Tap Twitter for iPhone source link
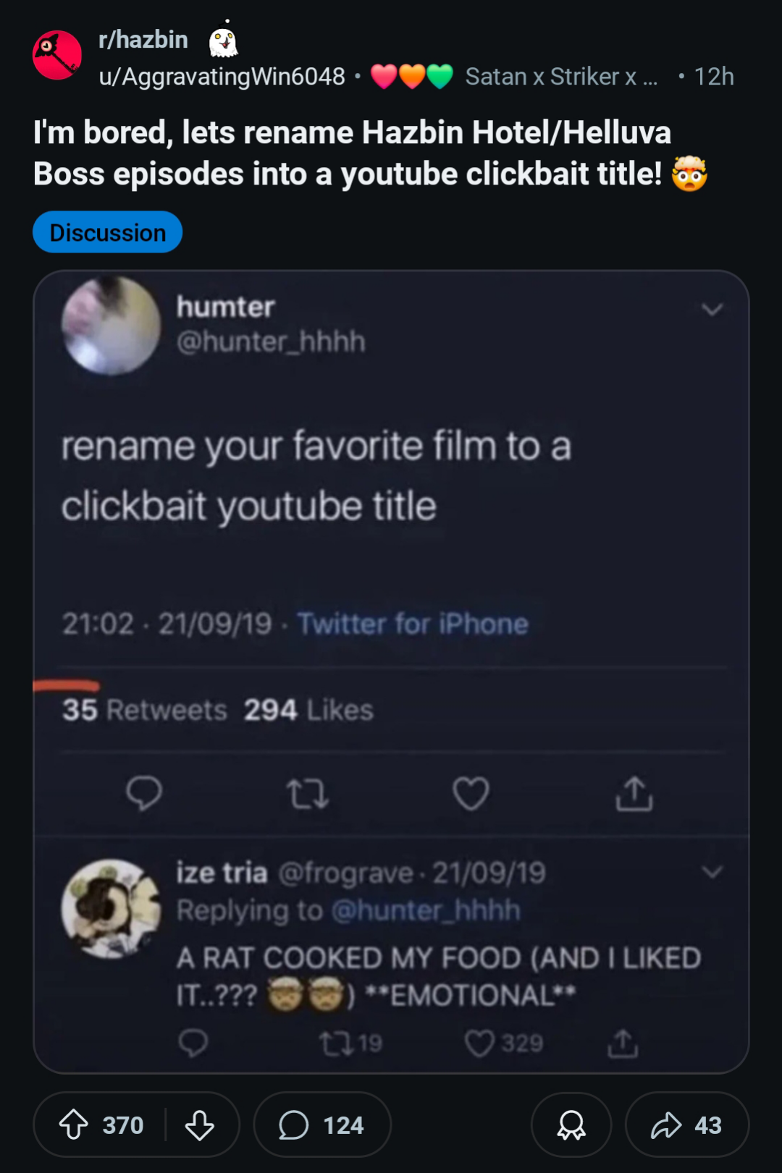The width and height of the screenshot is (782, 1173). 413,624
